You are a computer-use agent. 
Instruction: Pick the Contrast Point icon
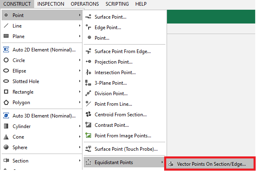point(89,125)
